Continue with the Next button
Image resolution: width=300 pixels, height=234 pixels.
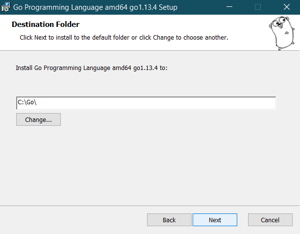[215, 220]
